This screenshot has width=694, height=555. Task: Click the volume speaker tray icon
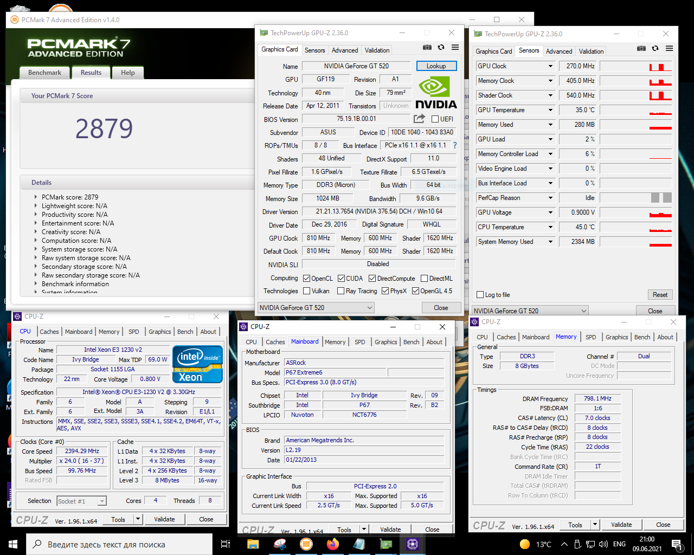click(603, 544)
